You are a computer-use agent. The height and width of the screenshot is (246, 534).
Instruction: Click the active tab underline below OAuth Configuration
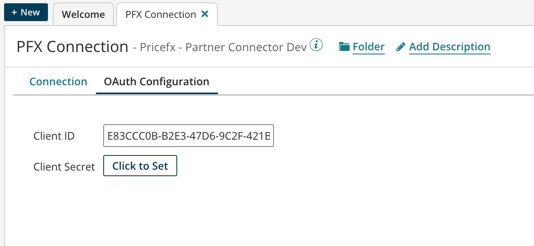pos(157,93)
